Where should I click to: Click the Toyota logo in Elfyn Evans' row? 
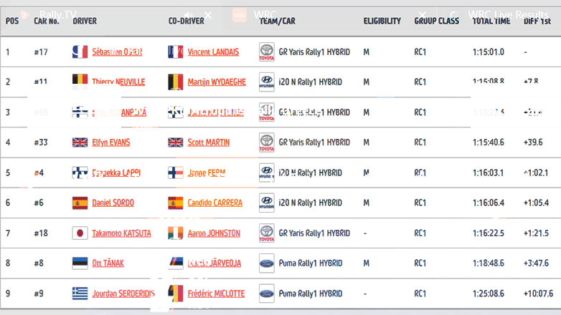[x=267, y=142]
